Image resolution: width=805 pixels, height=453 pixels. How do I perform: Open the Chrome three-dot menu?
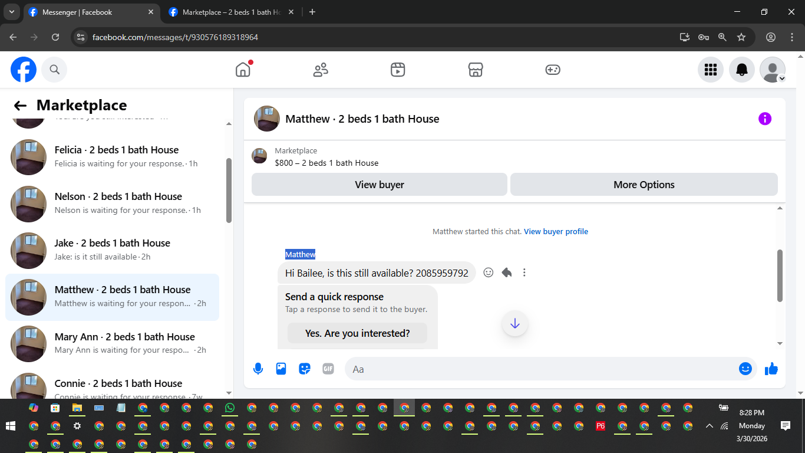click(792, 37)
